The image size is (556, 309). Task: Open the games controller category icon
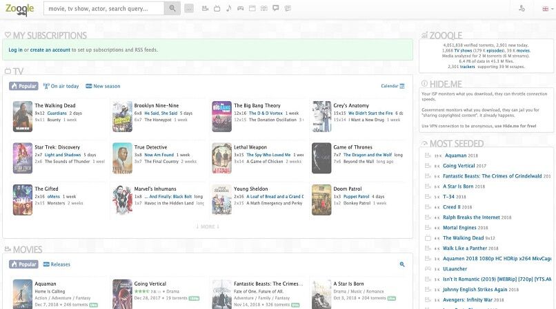pos(241,8)
